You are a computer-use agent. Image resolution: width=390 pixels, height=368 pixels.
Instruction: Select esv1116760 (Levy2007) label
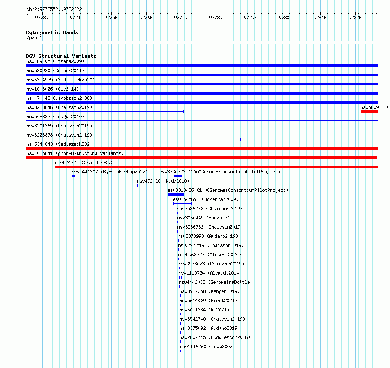[x=207, y=347]
